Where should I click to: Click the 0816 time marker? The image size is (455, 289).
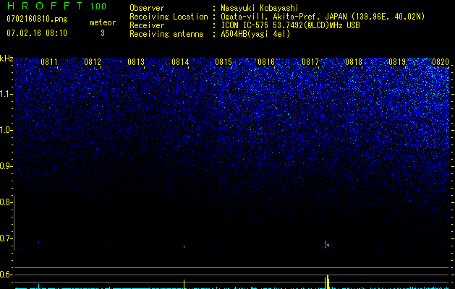coord(266,62)
